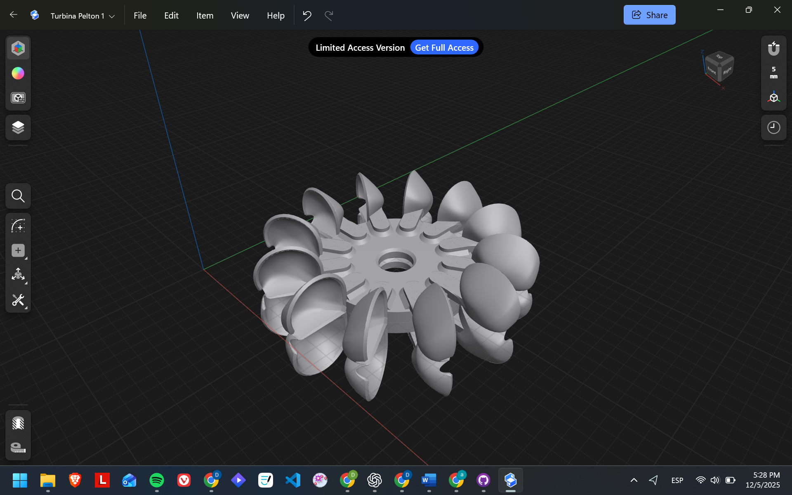The width and height of the screenshot is (792, 495).
Task: Open the Layers stack panel
Action: (x=18, y=127)
